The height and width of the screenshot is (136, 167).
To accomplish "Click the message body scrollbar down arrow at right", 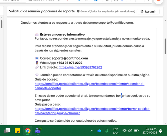I will coord(165,123).
